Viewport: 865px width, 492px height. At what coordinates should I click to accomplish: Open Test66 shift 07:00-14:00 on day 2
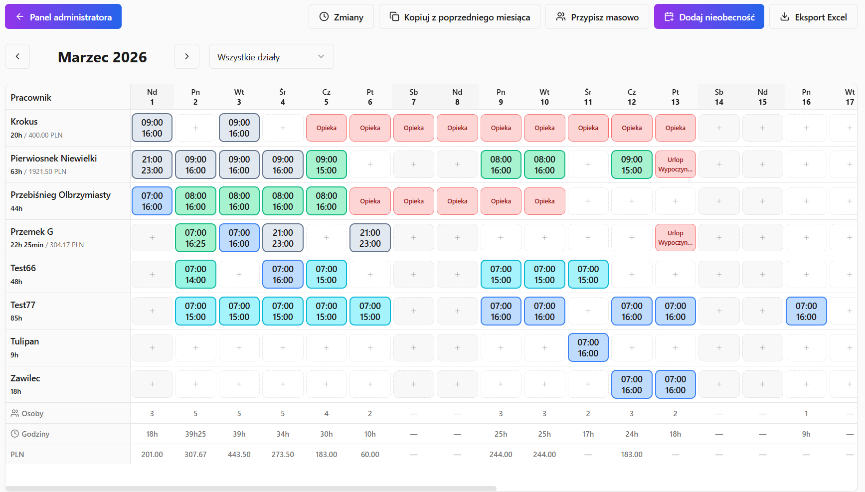[195, 274]
